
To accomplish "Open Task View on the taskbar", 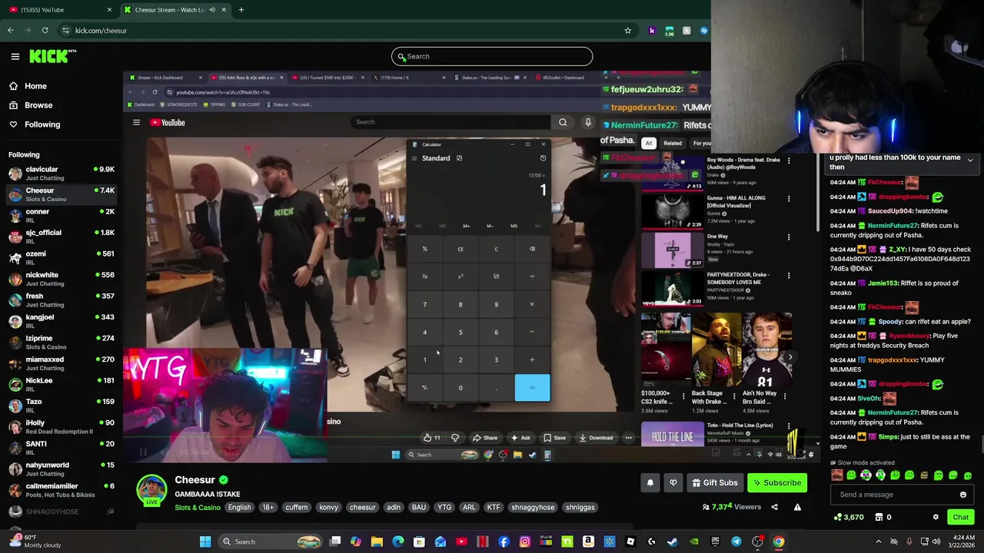I will (x=335, y=541).
